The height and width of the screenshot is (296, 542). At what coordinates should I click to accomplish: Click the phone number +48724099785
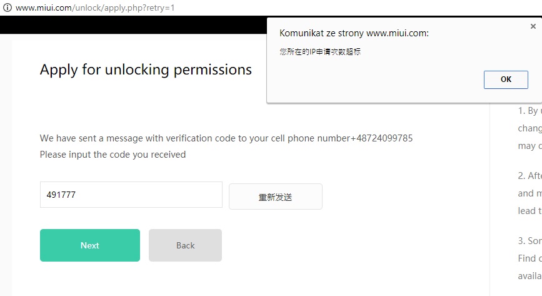pos(377,138)
